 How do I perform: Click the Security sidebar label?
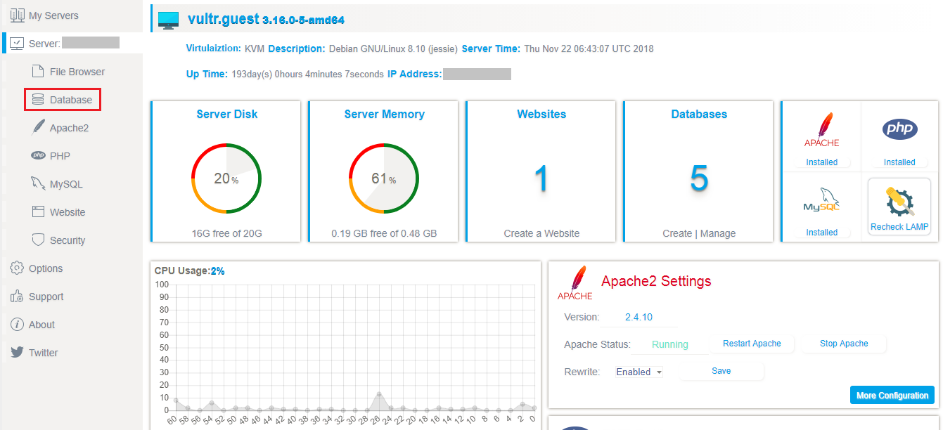(68, 240)
